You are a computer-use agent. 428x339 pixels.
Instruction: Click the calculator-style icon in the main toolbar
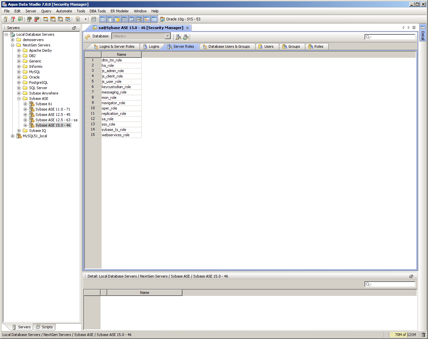tap(94, 19)
